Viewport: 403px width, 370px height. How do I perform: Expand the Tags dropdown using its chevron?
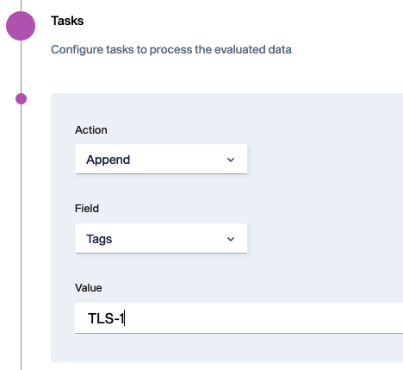[x=231, y=239]
